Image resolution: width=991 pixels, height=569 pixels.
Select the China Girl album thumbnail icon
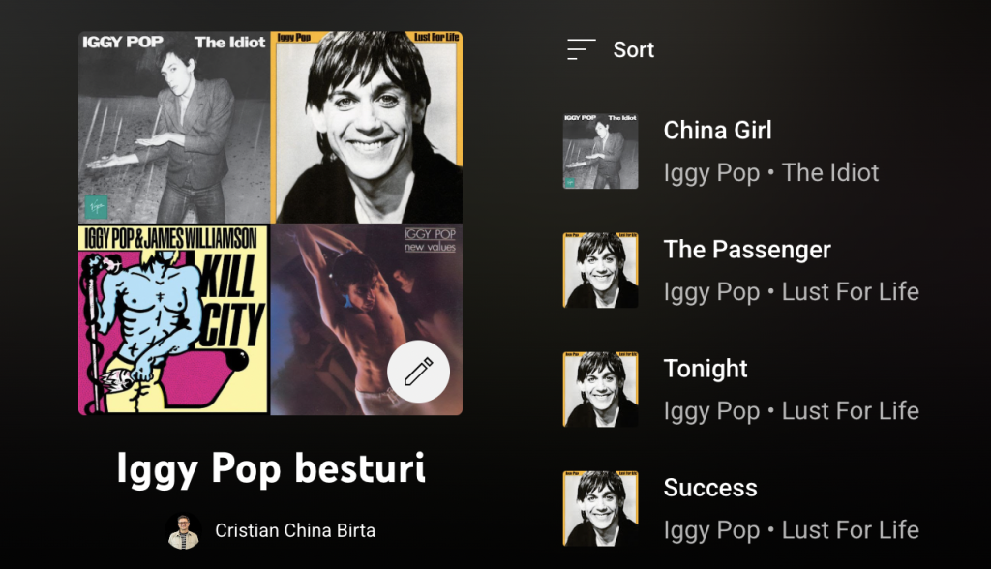(600, 148)
